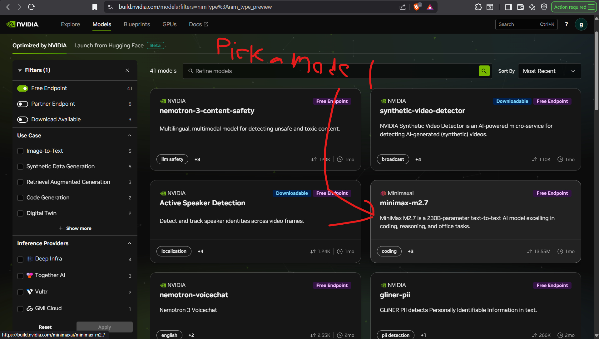Screen dimensions: 599x339
Task: Expand +4 tags on Active Speaker Detection card
Action: pos(200,251)
